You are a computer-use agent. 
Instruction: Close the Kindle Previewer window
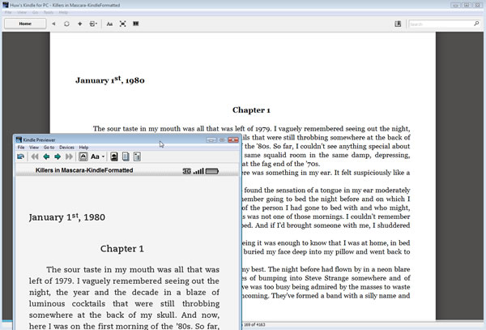tap(233, 140)
